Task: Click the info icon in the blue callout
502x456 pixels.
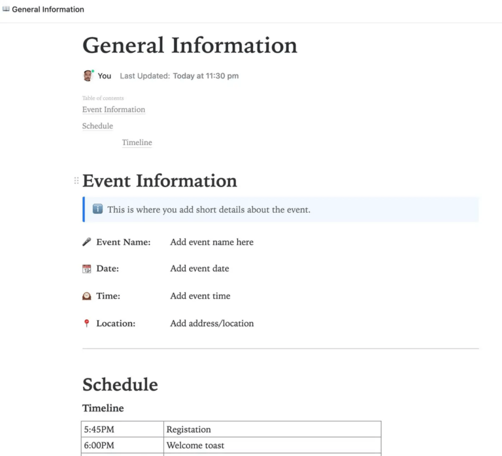Action: pos(97,209)
